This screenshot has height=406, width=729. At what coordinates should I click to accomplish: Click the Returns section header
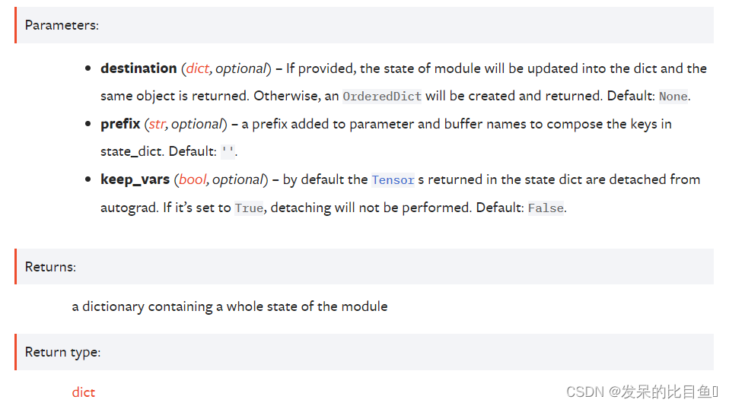tap(50, 267)
